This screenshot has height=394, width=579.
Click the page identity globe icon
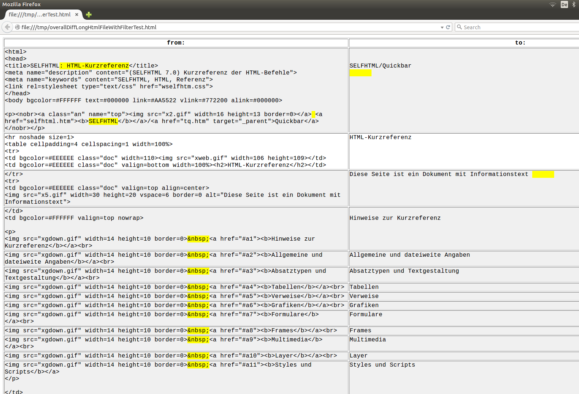click(17, 27)
